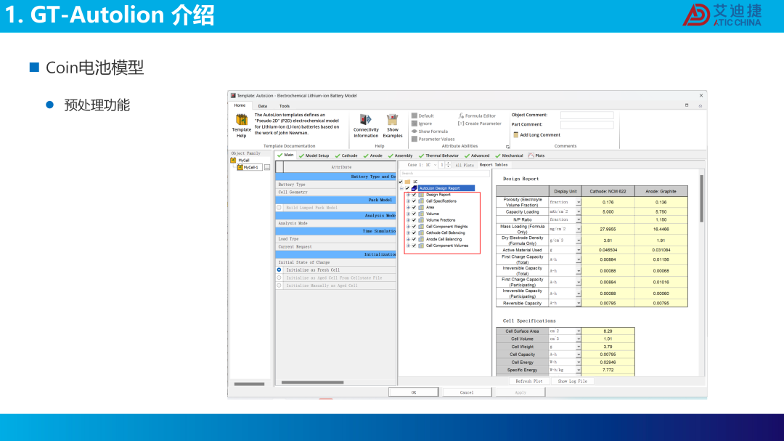Toggle the Build Lumped Pack Model checkbox
784x441 pixels.
point(279,207)
